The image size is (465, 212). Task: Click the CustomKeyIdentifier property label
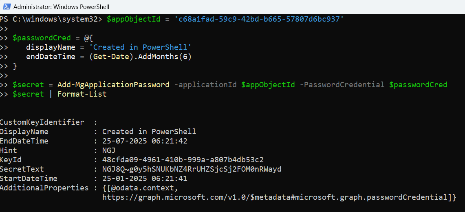(x=42, y=122)
